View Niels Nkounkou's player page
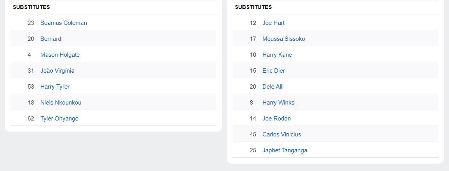 [x=61, y=103]
